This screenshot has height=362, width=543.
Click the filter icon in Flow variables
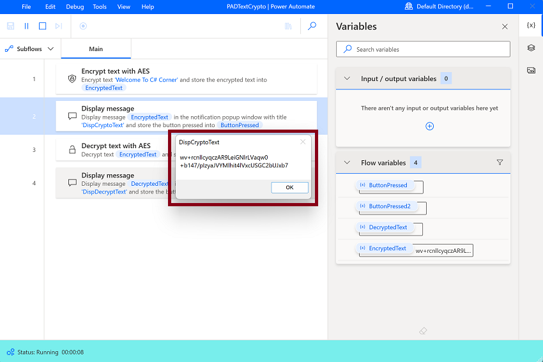pos(500,162)
